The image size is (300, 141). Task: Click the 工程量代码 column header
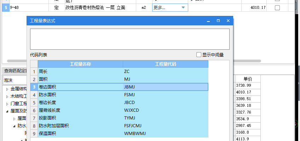(166, 64)
